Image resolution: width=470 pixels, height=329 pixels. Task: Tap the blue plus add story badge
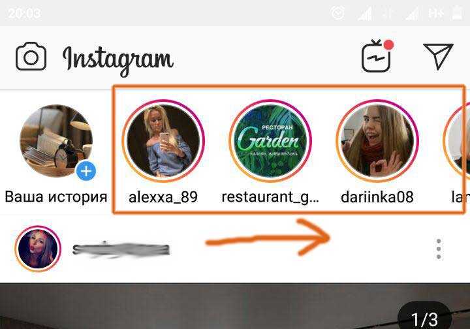[x=86, y=171]
